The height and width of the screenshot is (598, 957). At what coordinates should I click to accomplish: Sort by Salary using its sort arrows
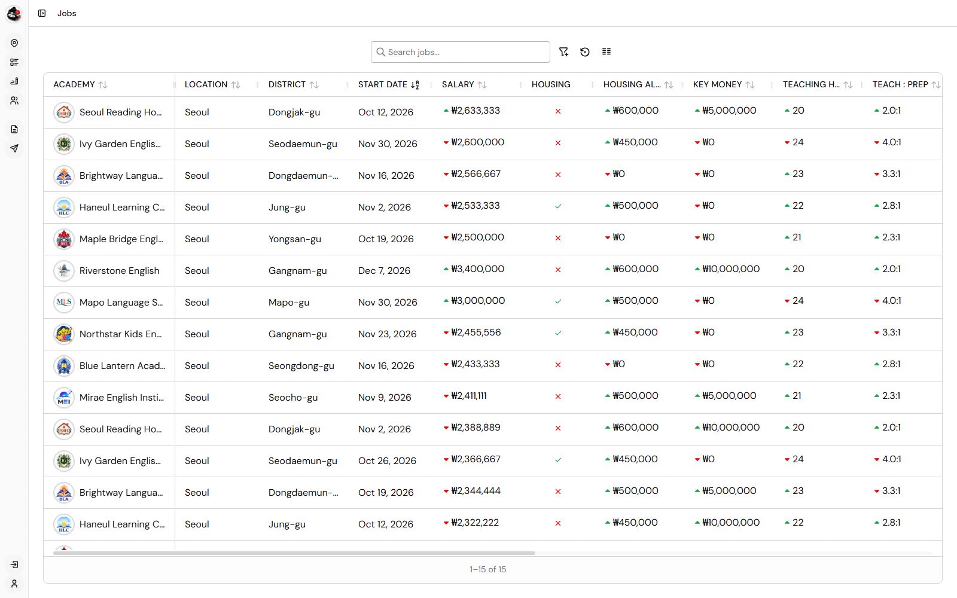pyautogui.click(x=482, y=85)
